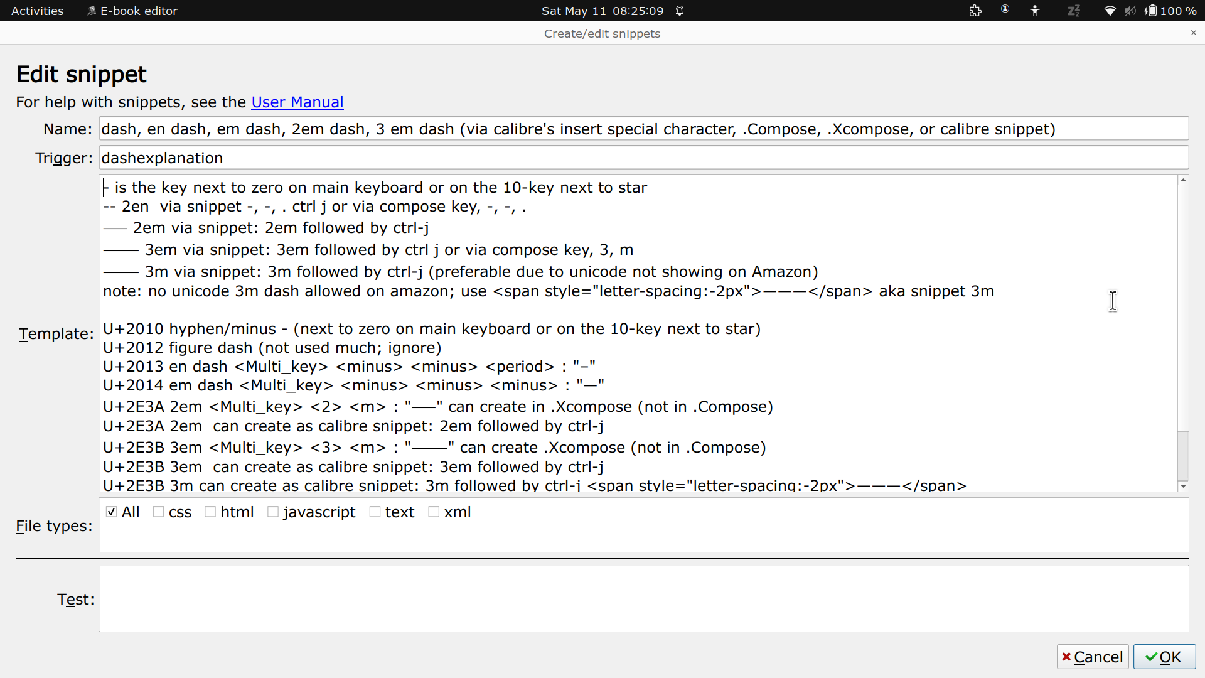Open the Activities overview

point(37,11)
